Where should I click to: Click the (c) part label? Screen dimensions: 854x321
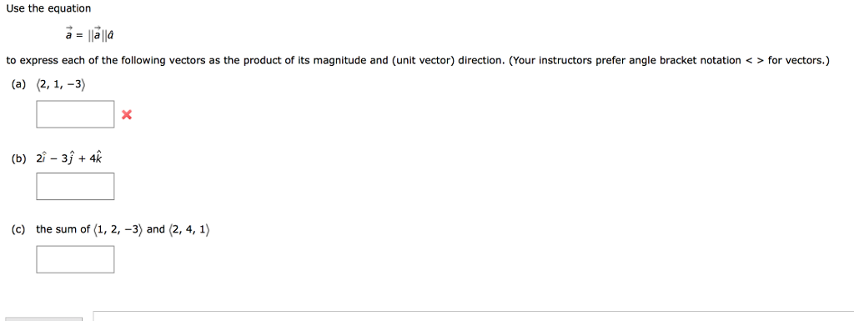click(x=18, y=229)
